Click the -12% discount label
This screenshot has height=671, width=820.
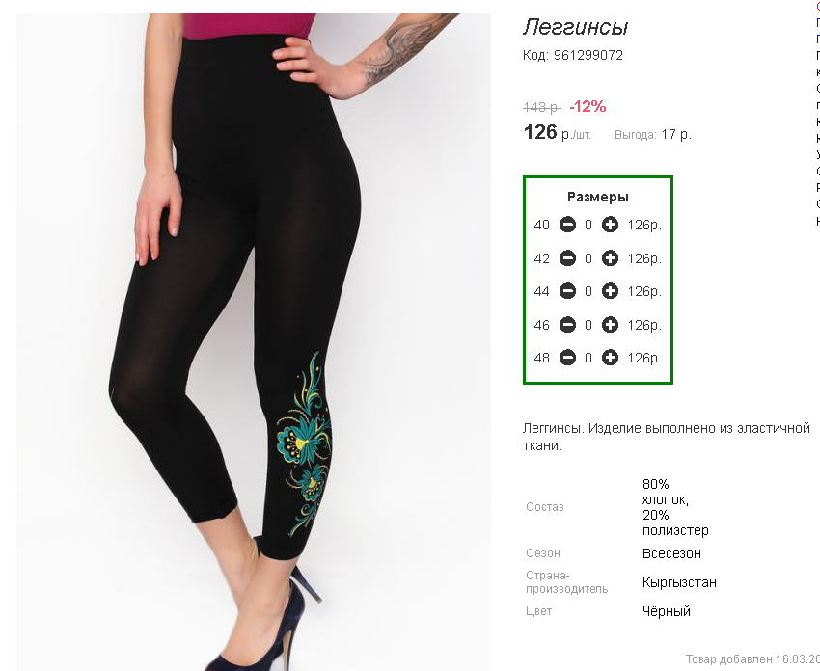tap(588, 107)
